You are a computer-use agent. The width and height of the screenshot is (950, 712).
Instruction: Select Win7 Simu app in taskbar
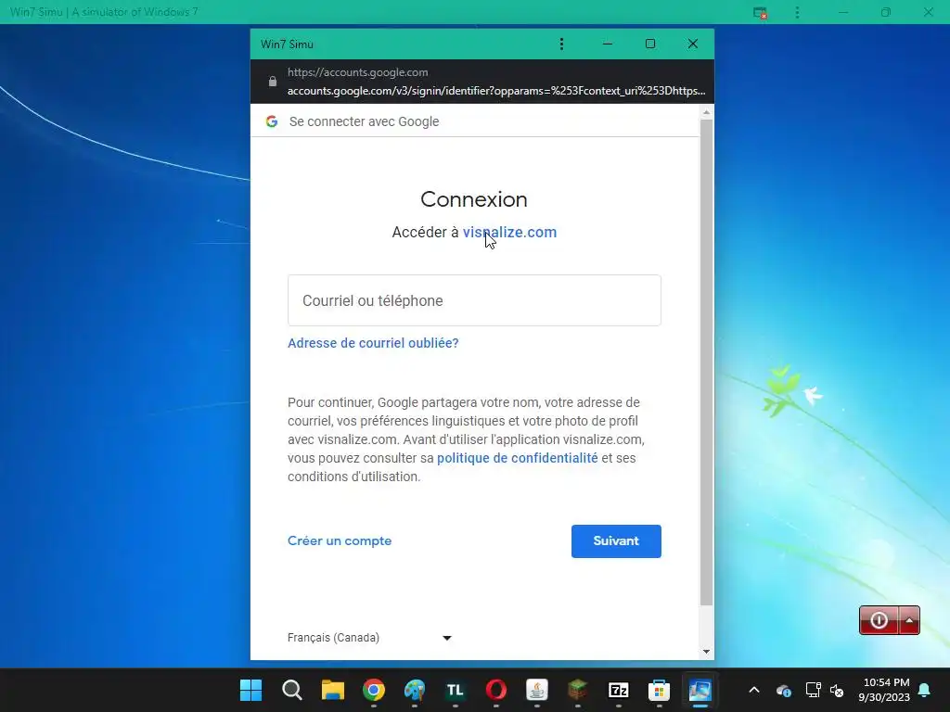700,690
